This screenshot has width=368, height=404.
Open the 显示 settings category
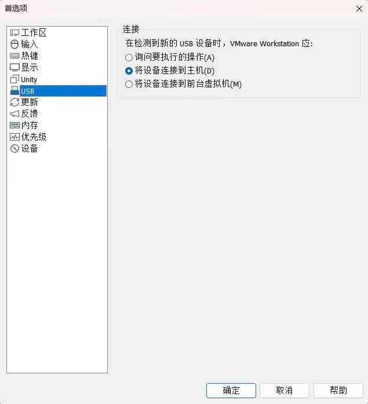[30, 68]
